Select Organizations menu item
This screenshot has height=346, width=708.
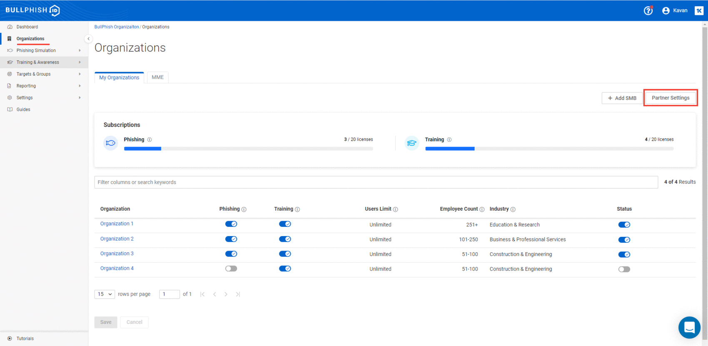44,39
